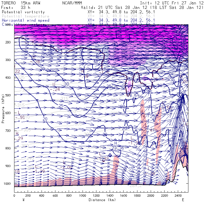Click the 1800 tick on the distance axis
The height and width of the screenshot is (205, 205).
pyautogui.click(x=137, y=196)
